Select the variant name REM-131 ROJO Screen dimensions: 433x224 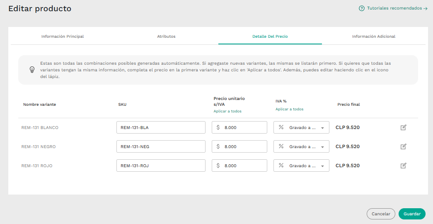pos(37,166)
